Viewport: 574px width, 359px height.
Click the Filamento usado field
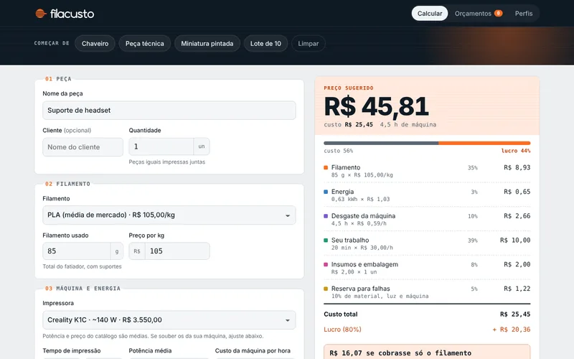coord(77,251)
